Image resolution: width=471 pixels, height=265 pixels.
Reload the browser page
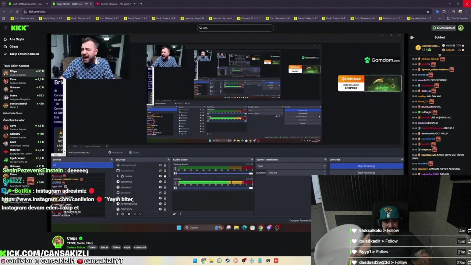[17, 11]
